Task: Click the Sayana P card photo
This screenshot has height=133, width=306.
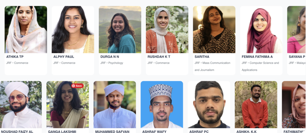Action: point(297,30)
